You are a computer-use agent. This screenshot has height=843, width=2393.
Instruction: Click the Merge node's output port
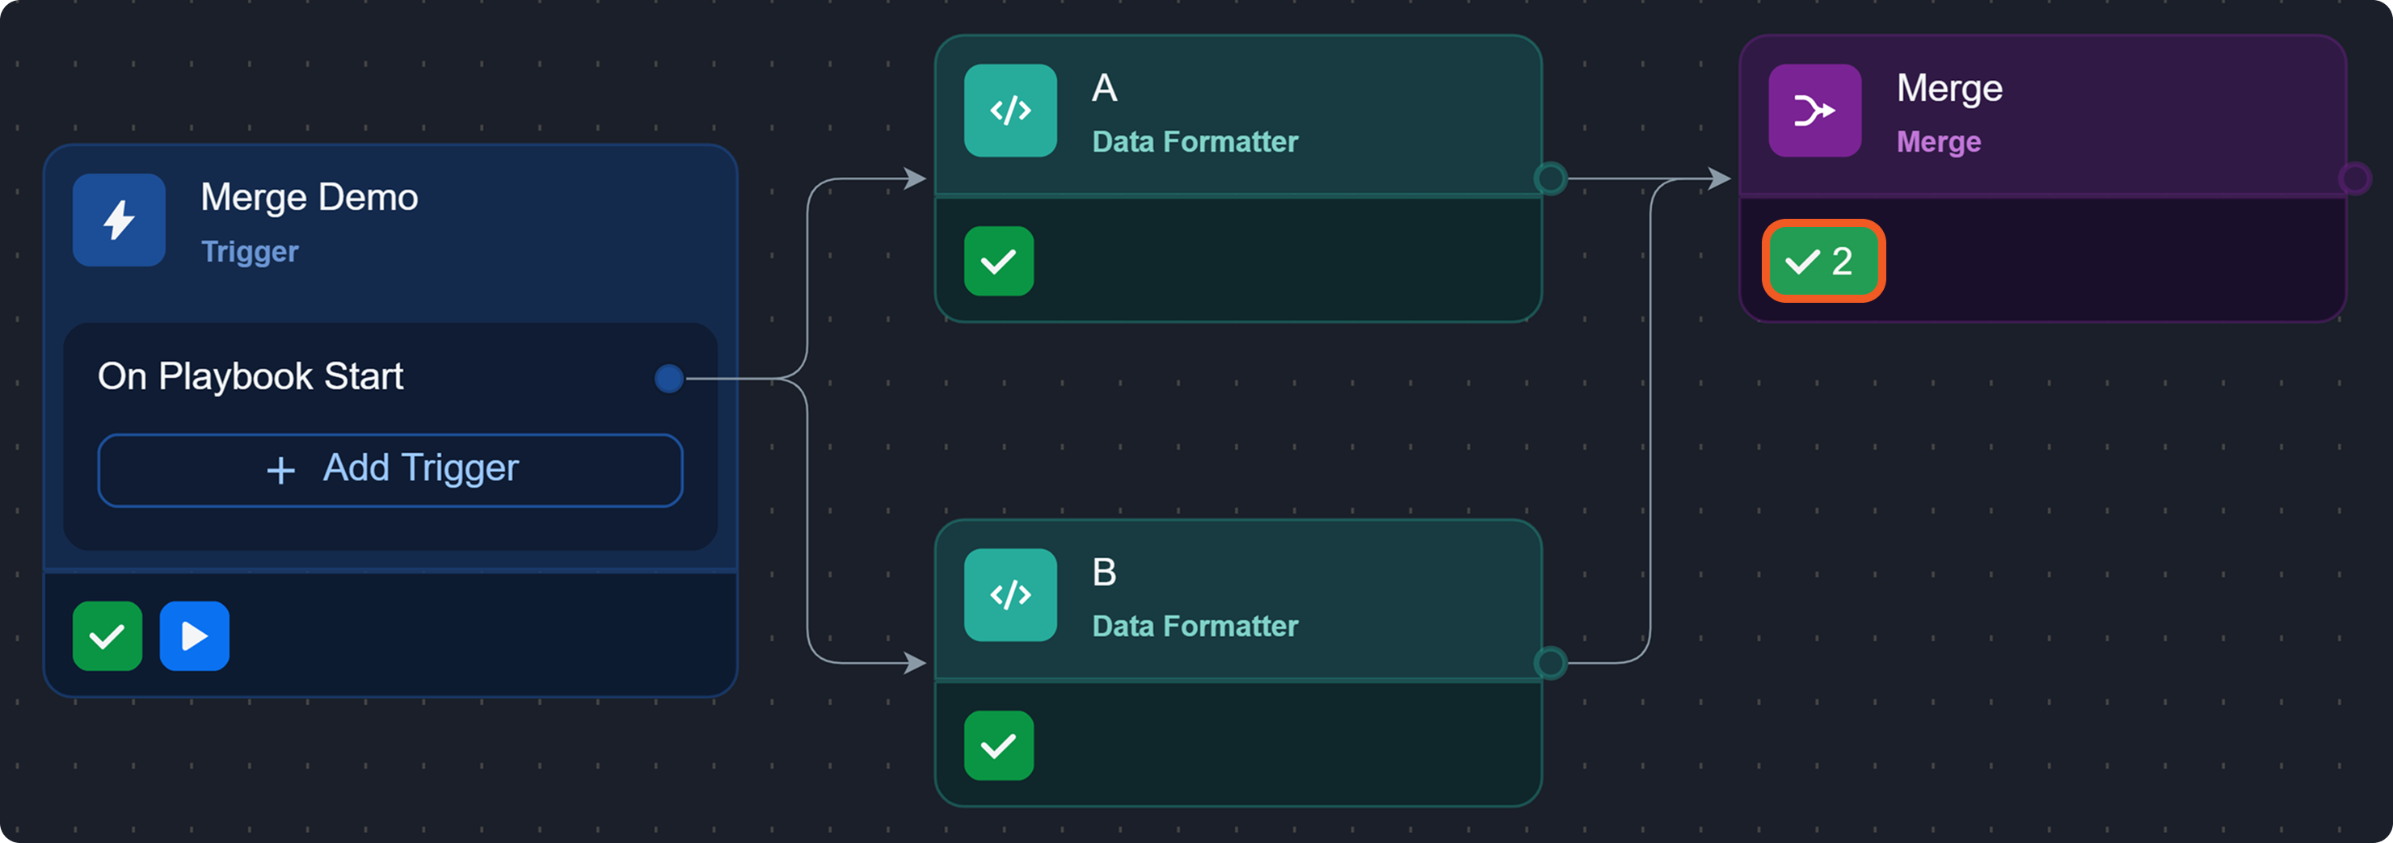(2355, 178)
